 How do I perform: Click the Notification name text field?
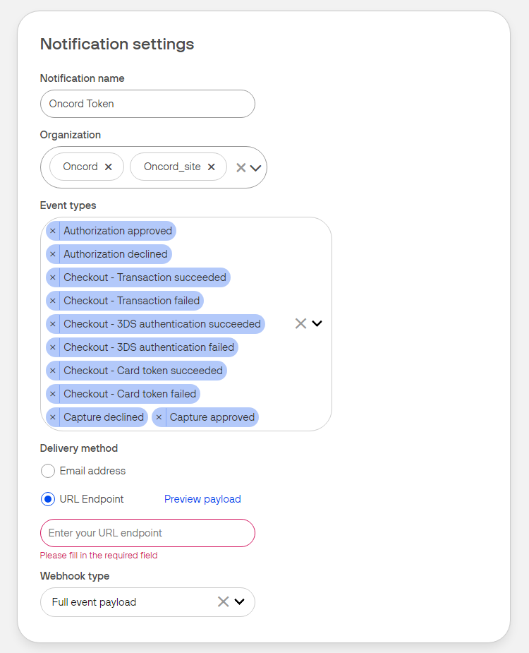(147, 104)
